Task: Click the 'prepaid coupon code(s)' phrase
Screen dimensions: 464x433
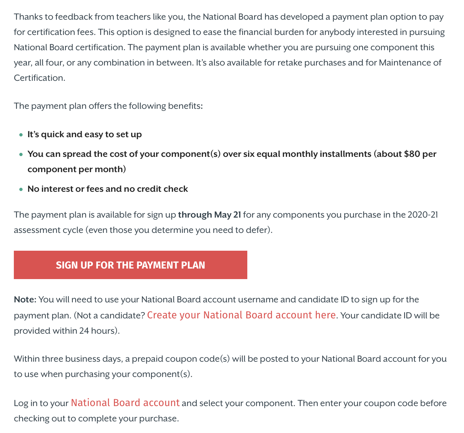Action: click(x=181, y=359)
